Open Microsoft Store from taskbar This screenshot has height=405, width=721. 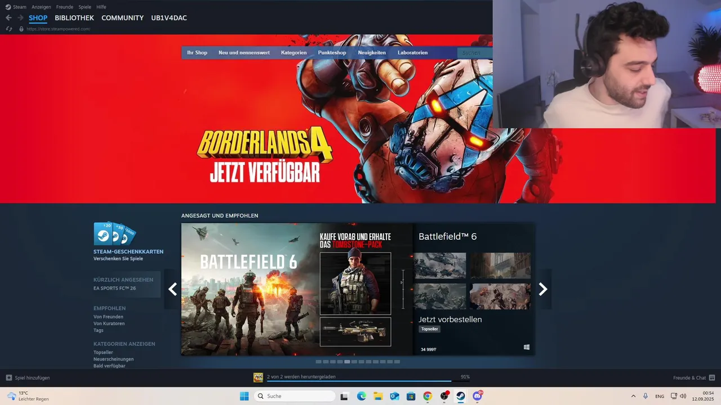click(411, 397)
